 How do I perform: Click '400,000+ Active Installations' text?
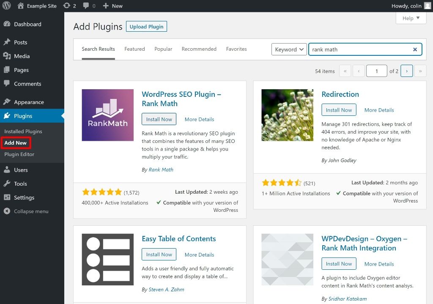(x=115, y=203)
